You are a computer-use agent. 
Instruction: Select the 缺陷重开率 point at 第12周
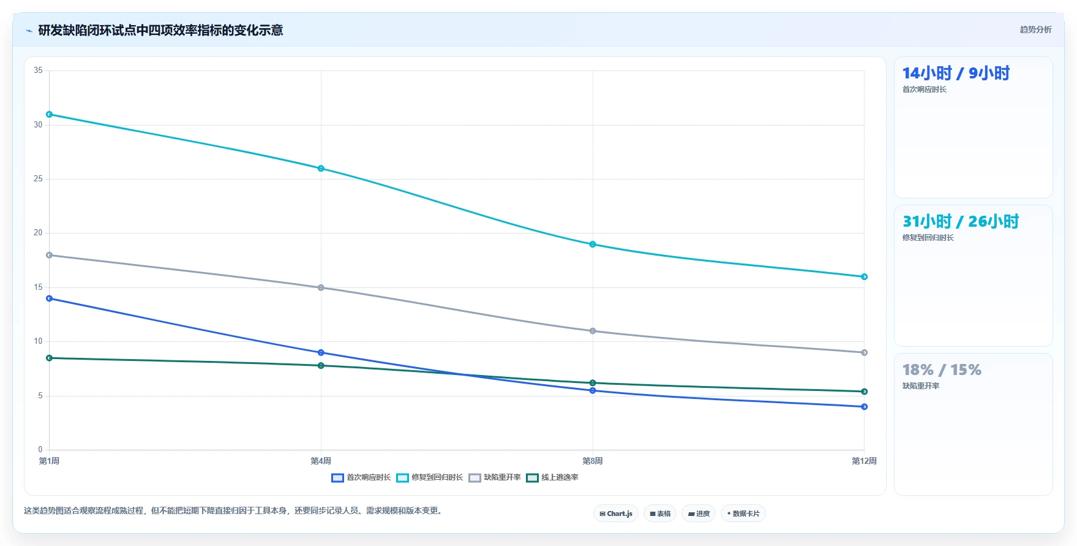point(865,352)
